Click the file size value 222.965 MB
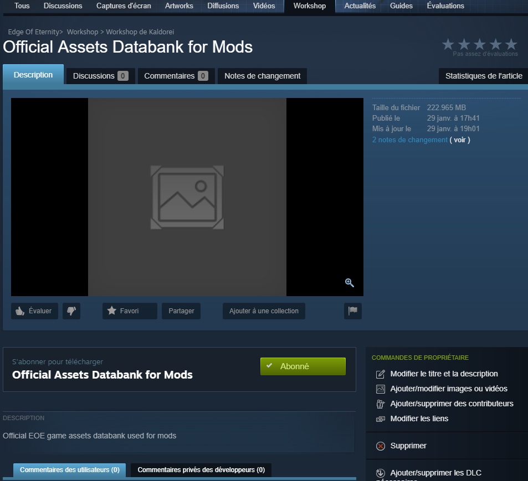The height and width of the screenshot is (481, 528). (x=446, y=107)
